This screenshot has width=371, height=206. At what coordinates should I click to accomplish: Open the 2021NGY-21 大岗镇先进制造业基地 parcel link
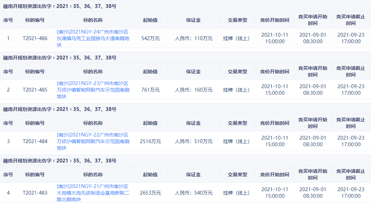pyautogui.click(x=93, y=193)
